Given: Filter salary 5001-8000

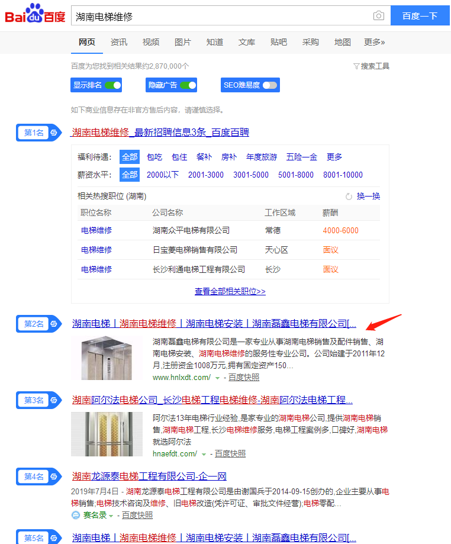Looking at the screenshot, I should click(296, 175).
